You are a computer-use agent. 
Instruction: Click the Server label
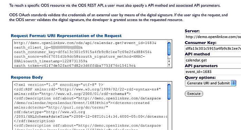pyautogui.click(x=192, y=31)
